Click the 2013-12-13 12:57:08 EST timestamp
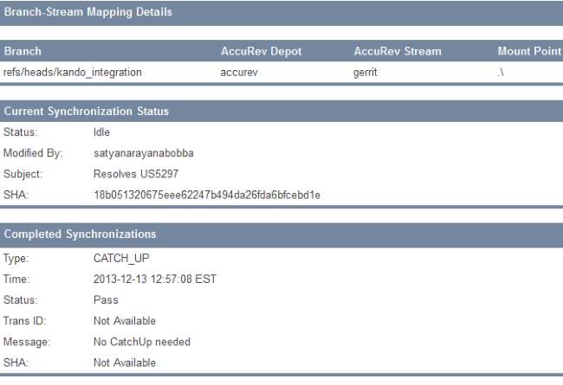The width and height of the screenshot is (563, 385). pos(156,279)
